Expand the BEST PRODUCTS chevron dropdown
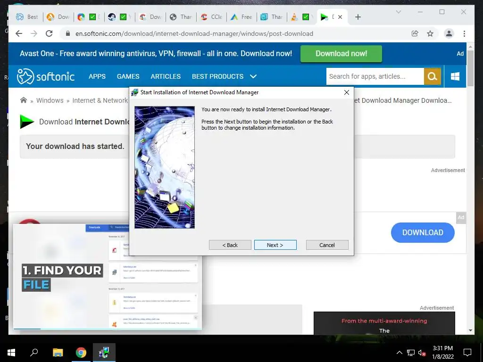Viewport: 483px width, 362px height. [x=253, y=76]
